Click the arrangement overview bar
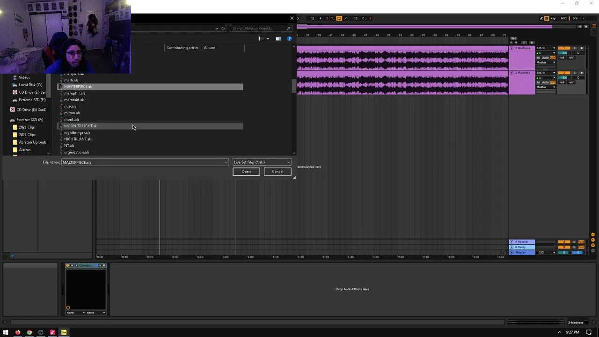 tap(436, 27)
